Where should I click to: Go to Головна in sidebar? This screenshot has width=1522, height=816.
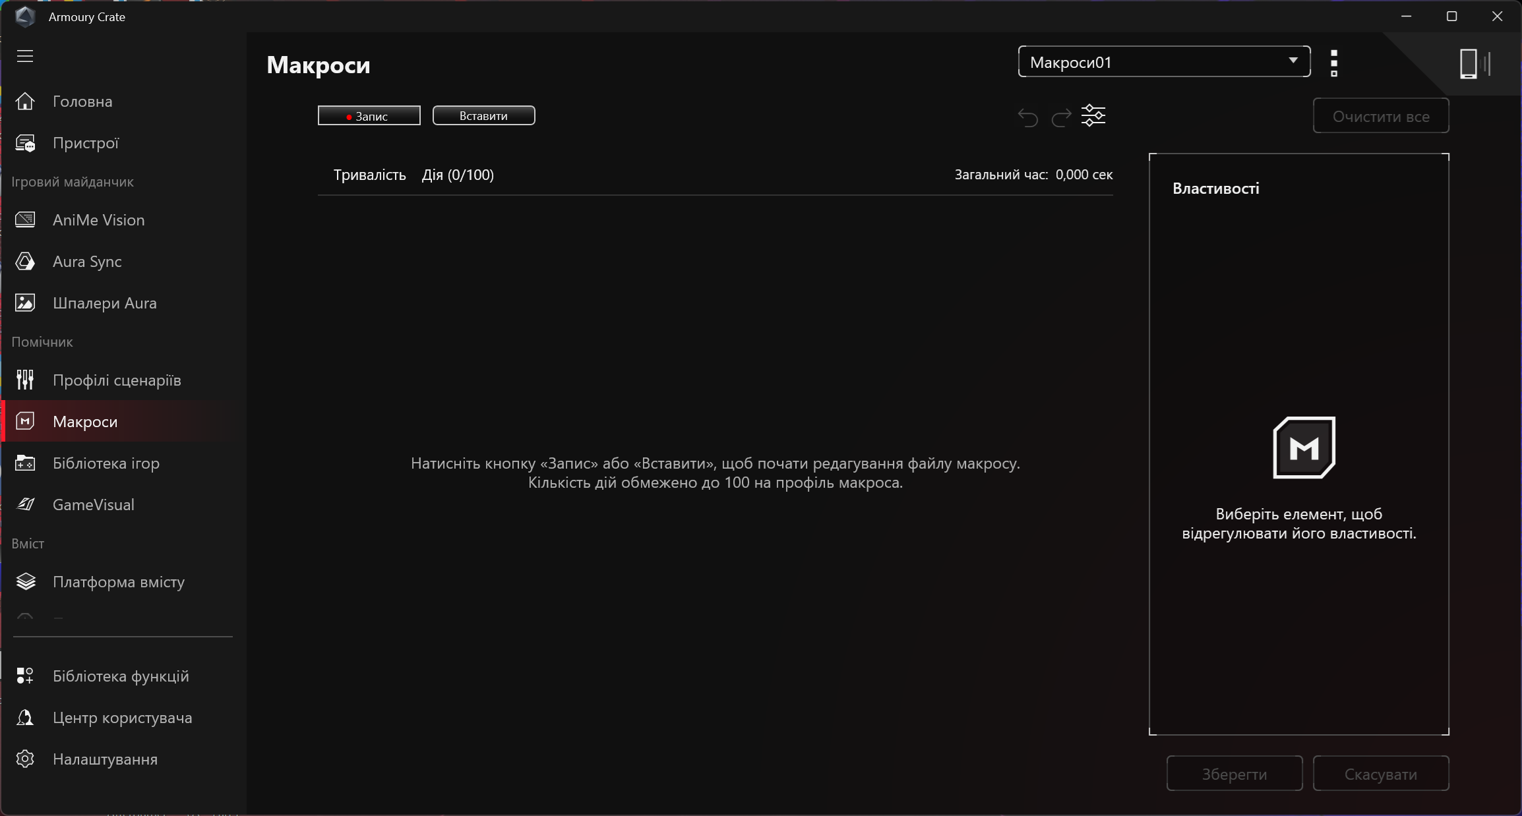[82, 102]
